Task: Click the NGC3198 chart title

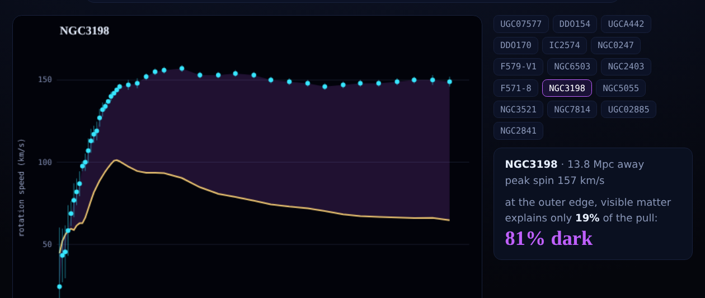Action: (x=84, y=31)
